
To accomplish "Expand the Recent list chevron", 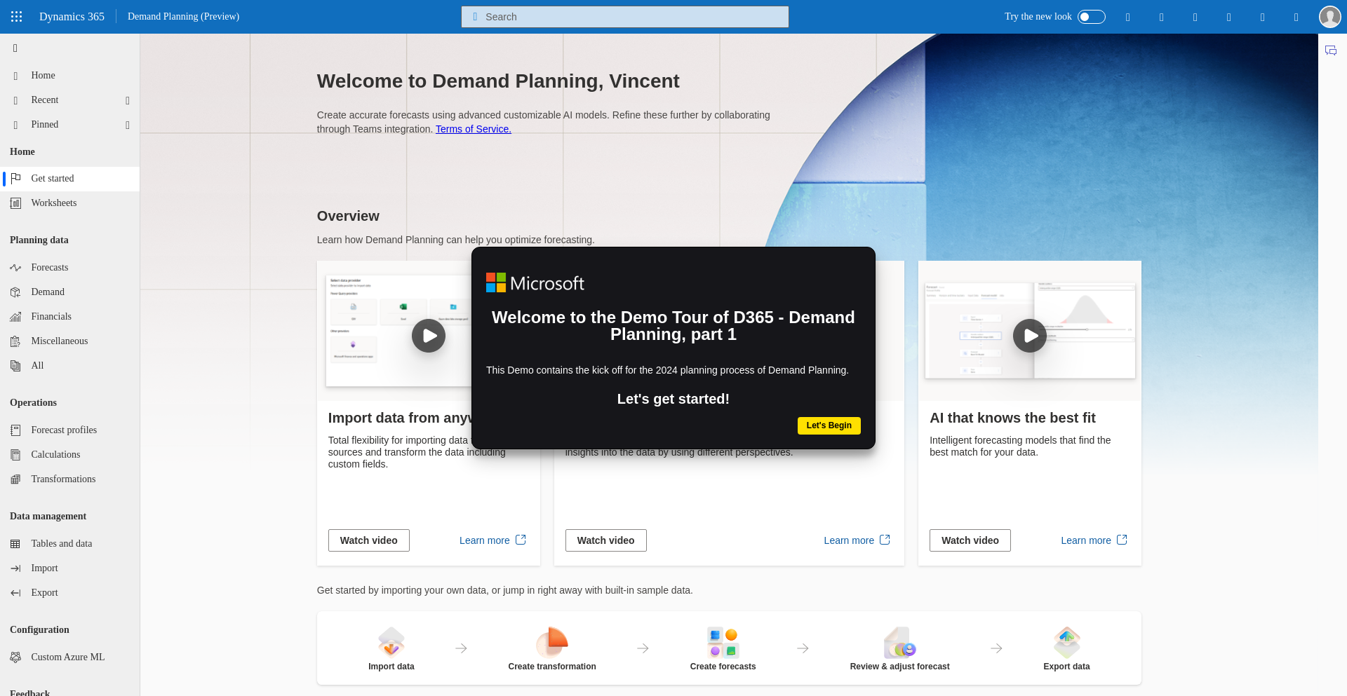I will (128, 100).
